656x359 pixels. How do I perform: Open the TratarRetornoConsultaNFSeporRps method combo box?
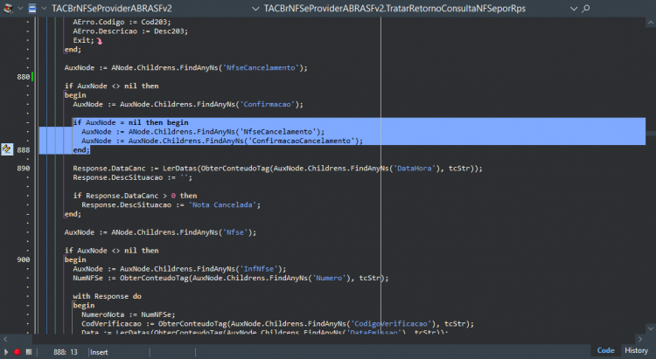(x=421, y=9)
